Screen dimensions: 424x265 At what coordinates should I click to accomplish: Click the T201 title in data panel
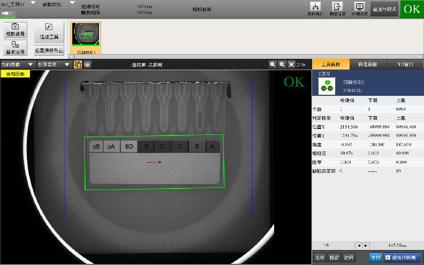click(x=324, y=74)
